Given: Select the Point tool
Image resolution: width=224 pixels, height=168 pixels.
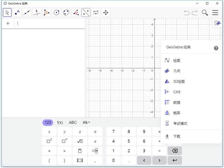Looking at the screenshot, I should pos(17,13).
